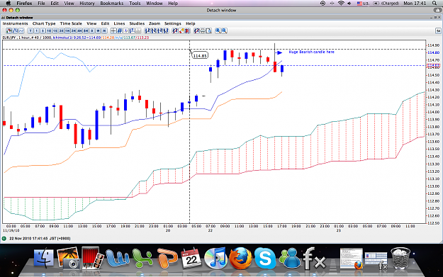Select the bar chart type icon

(x=16, y=30)
